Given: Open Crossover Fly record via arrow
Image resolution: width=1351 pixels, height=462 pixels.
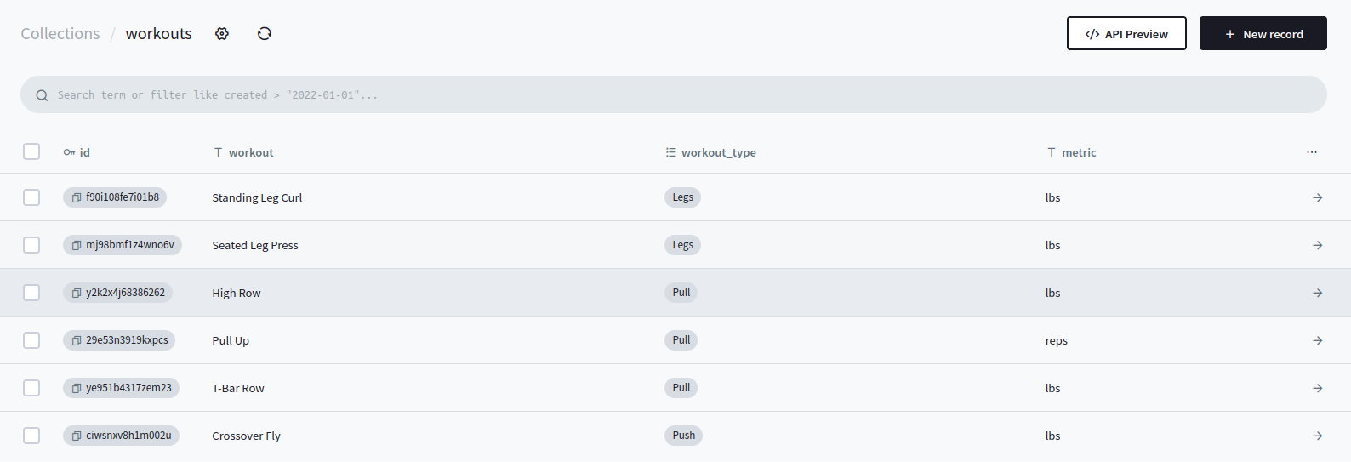Looking at the screenshot, I should (1317, 436).
